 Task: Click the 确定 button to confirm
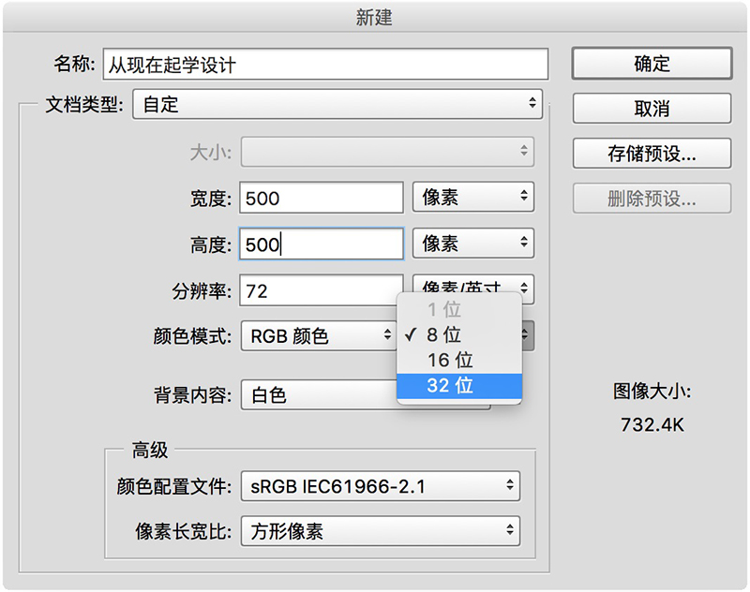(x=651, y=64)
